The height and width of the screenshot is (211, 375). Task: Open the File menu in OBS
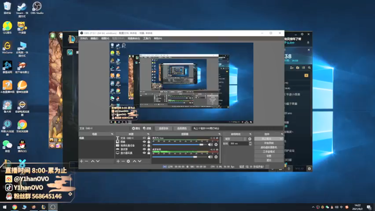[x=84, y=38]
